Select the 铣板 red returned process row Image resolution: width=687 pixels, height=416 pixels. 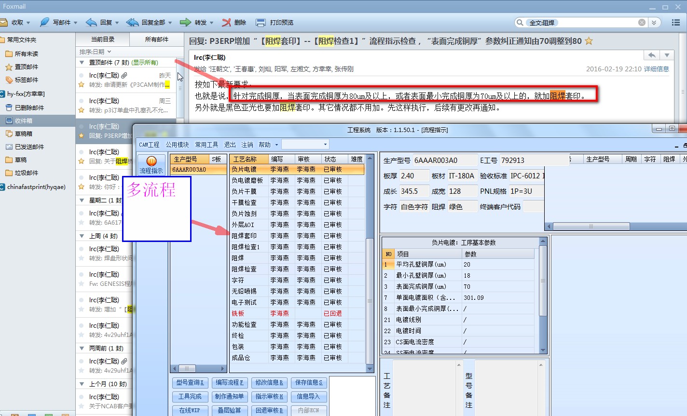point(297,313)
